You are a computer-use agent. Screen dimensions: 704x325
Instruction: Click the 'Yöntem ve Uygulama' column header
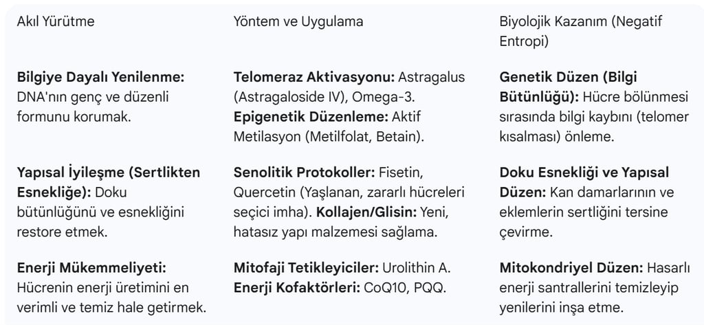click(x=298, y=21)
